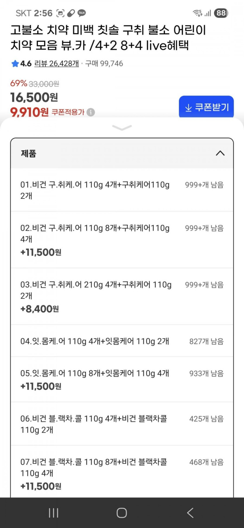Click the 쿠폰받기 download button
This screenshot has width=244, height=528.
pyautogui.click(x=206, y=107)
